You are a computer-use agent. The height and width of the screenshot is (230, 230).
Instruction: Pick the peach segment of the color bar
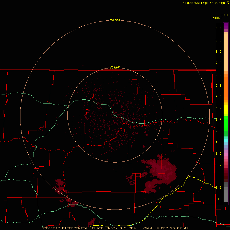click(x=226, y=51)
